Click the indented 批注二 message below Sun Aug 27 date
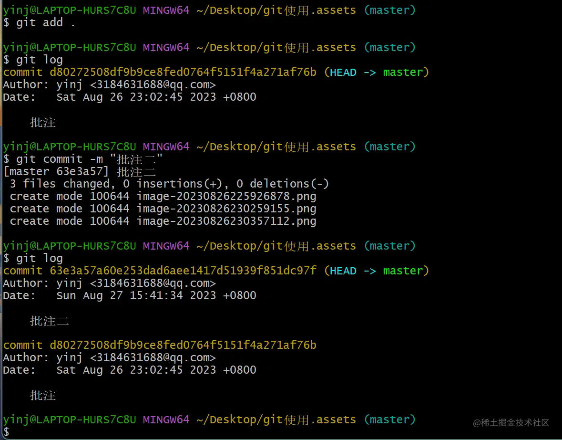This screenshot has width=562, height=440. tap(50, 321)
